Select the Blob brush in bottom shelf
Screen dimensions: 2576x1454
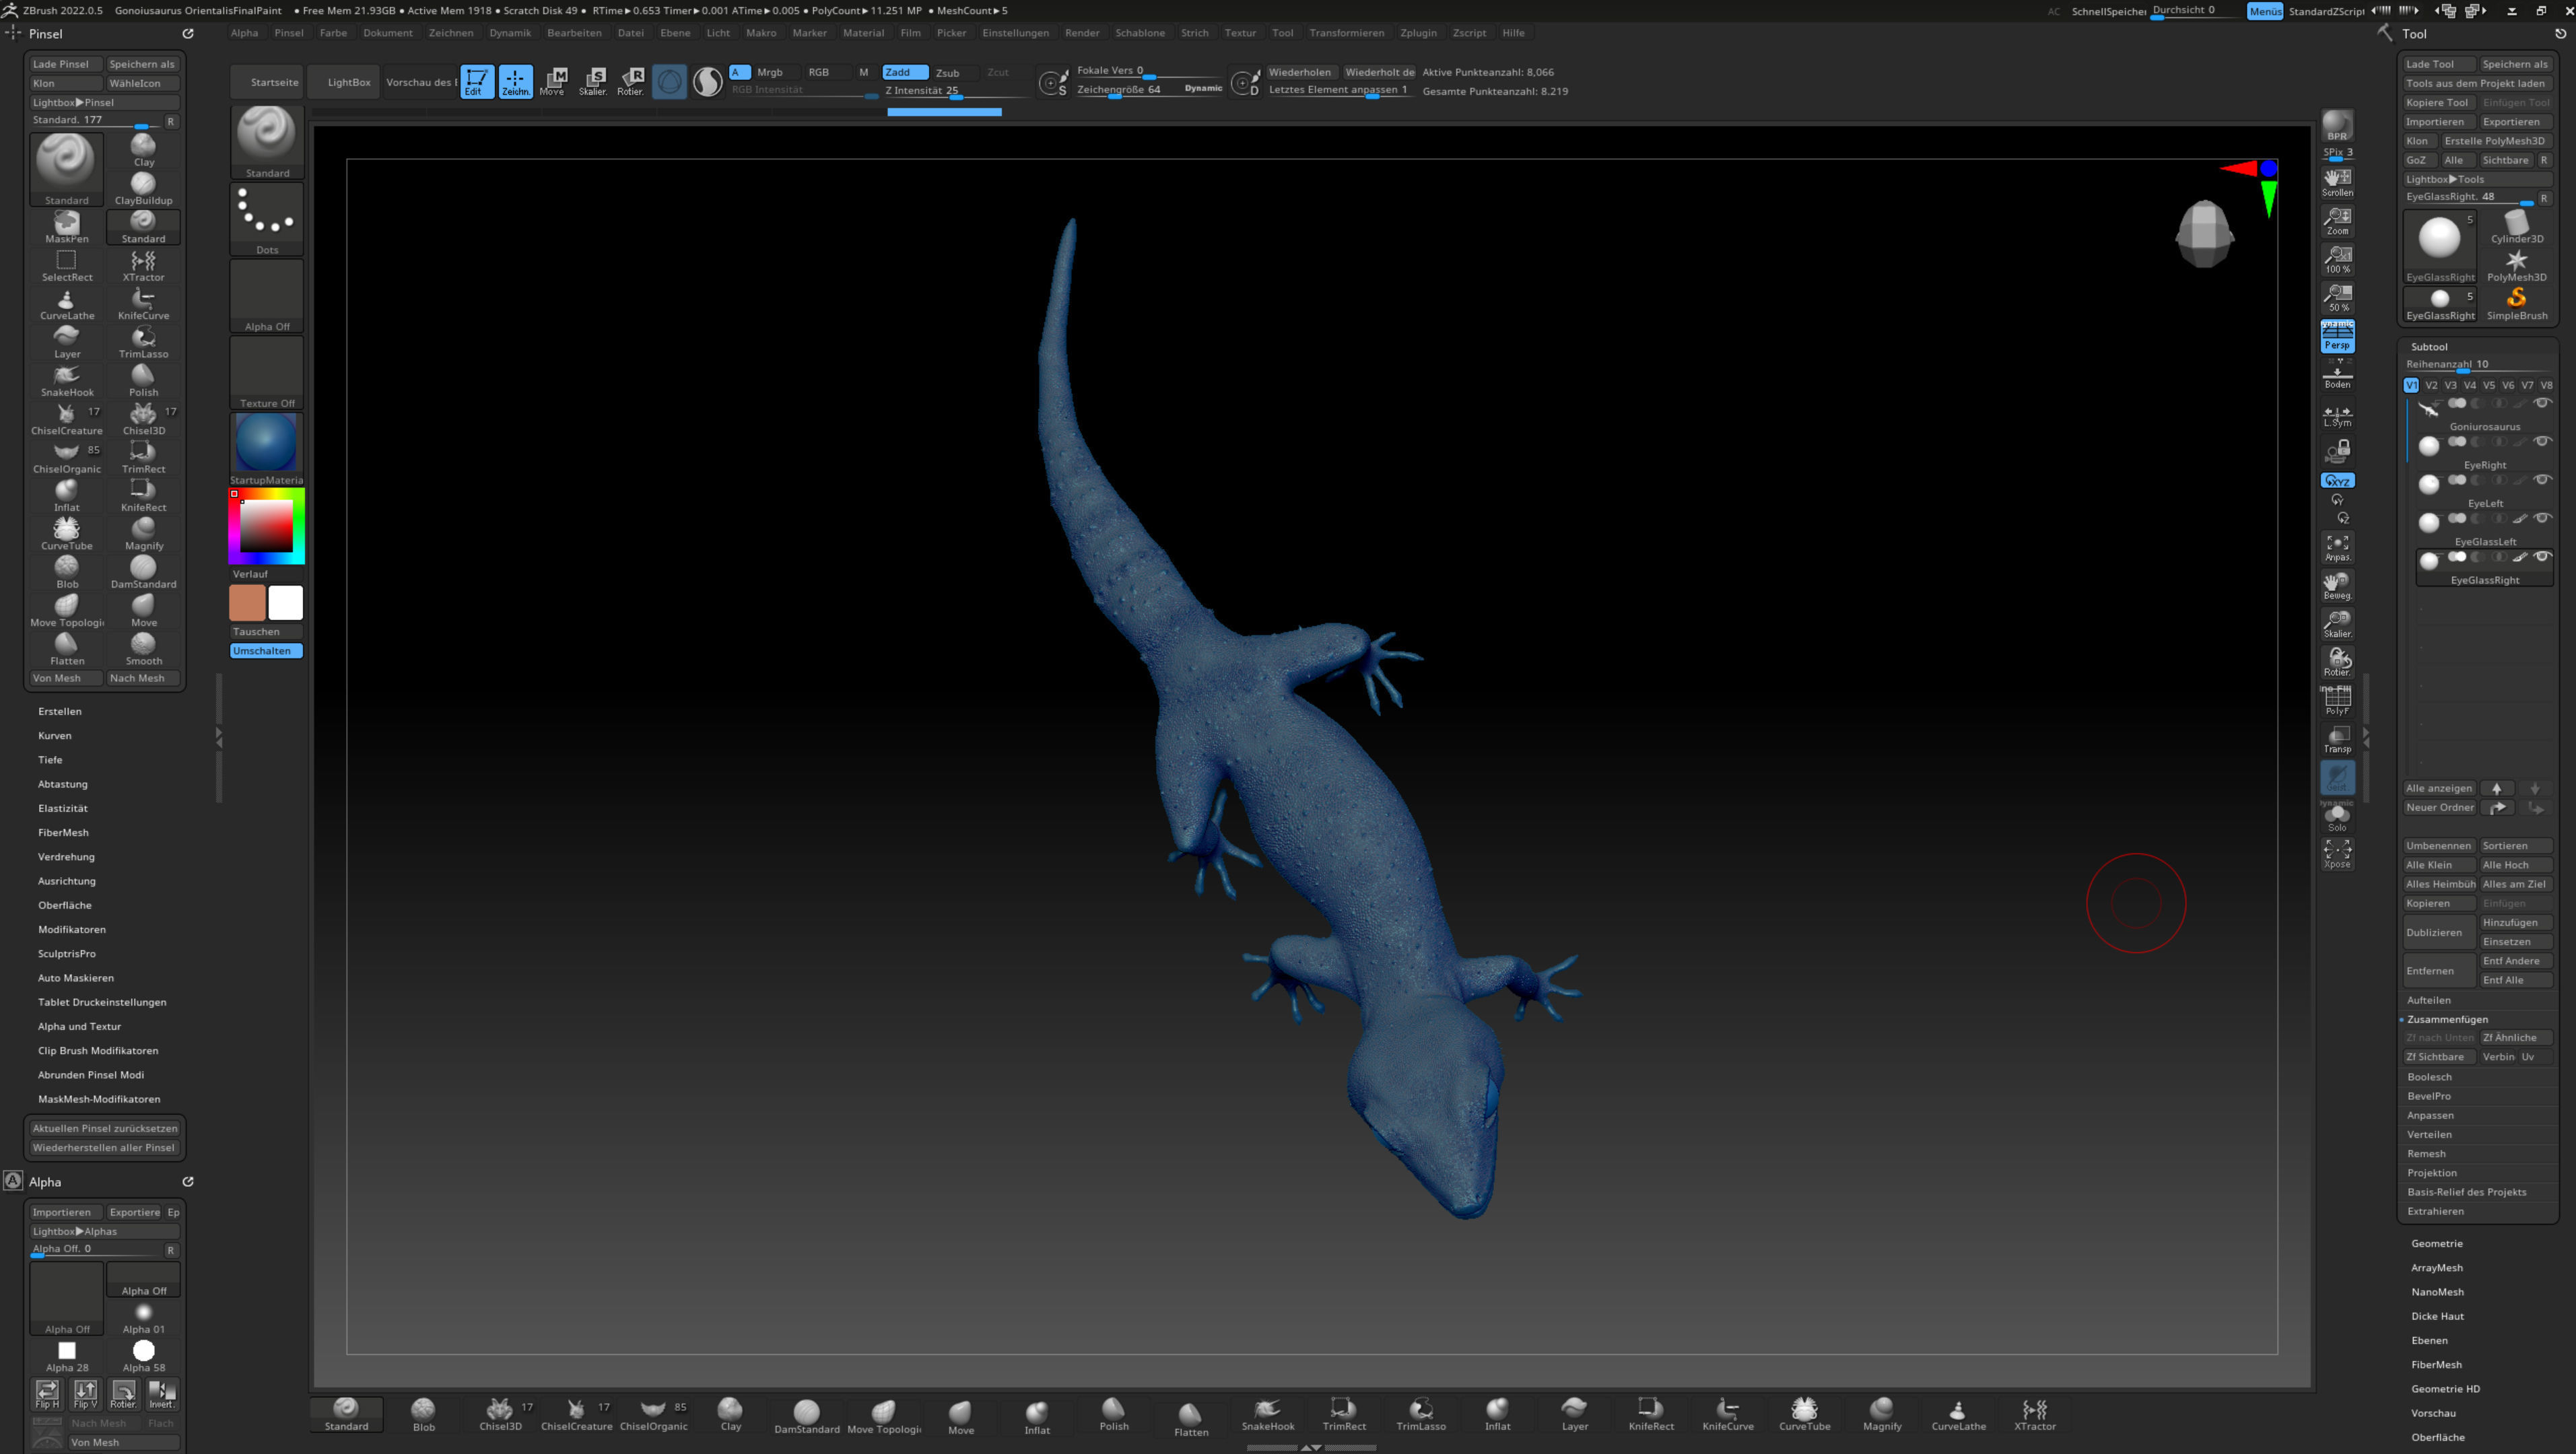point(424,1415)
